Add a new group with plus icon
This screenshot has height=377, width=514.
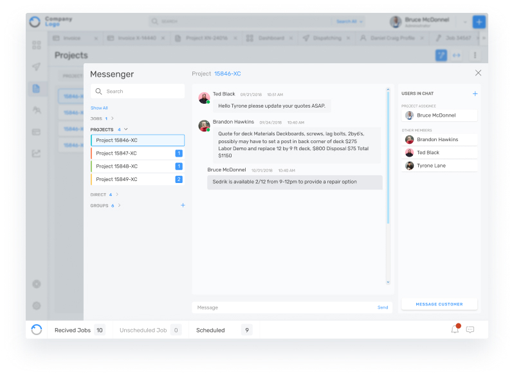(x=183, y=206)
